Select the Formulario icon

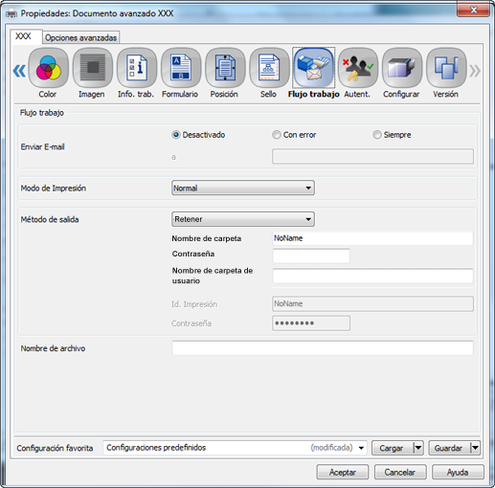coord(181,68)
